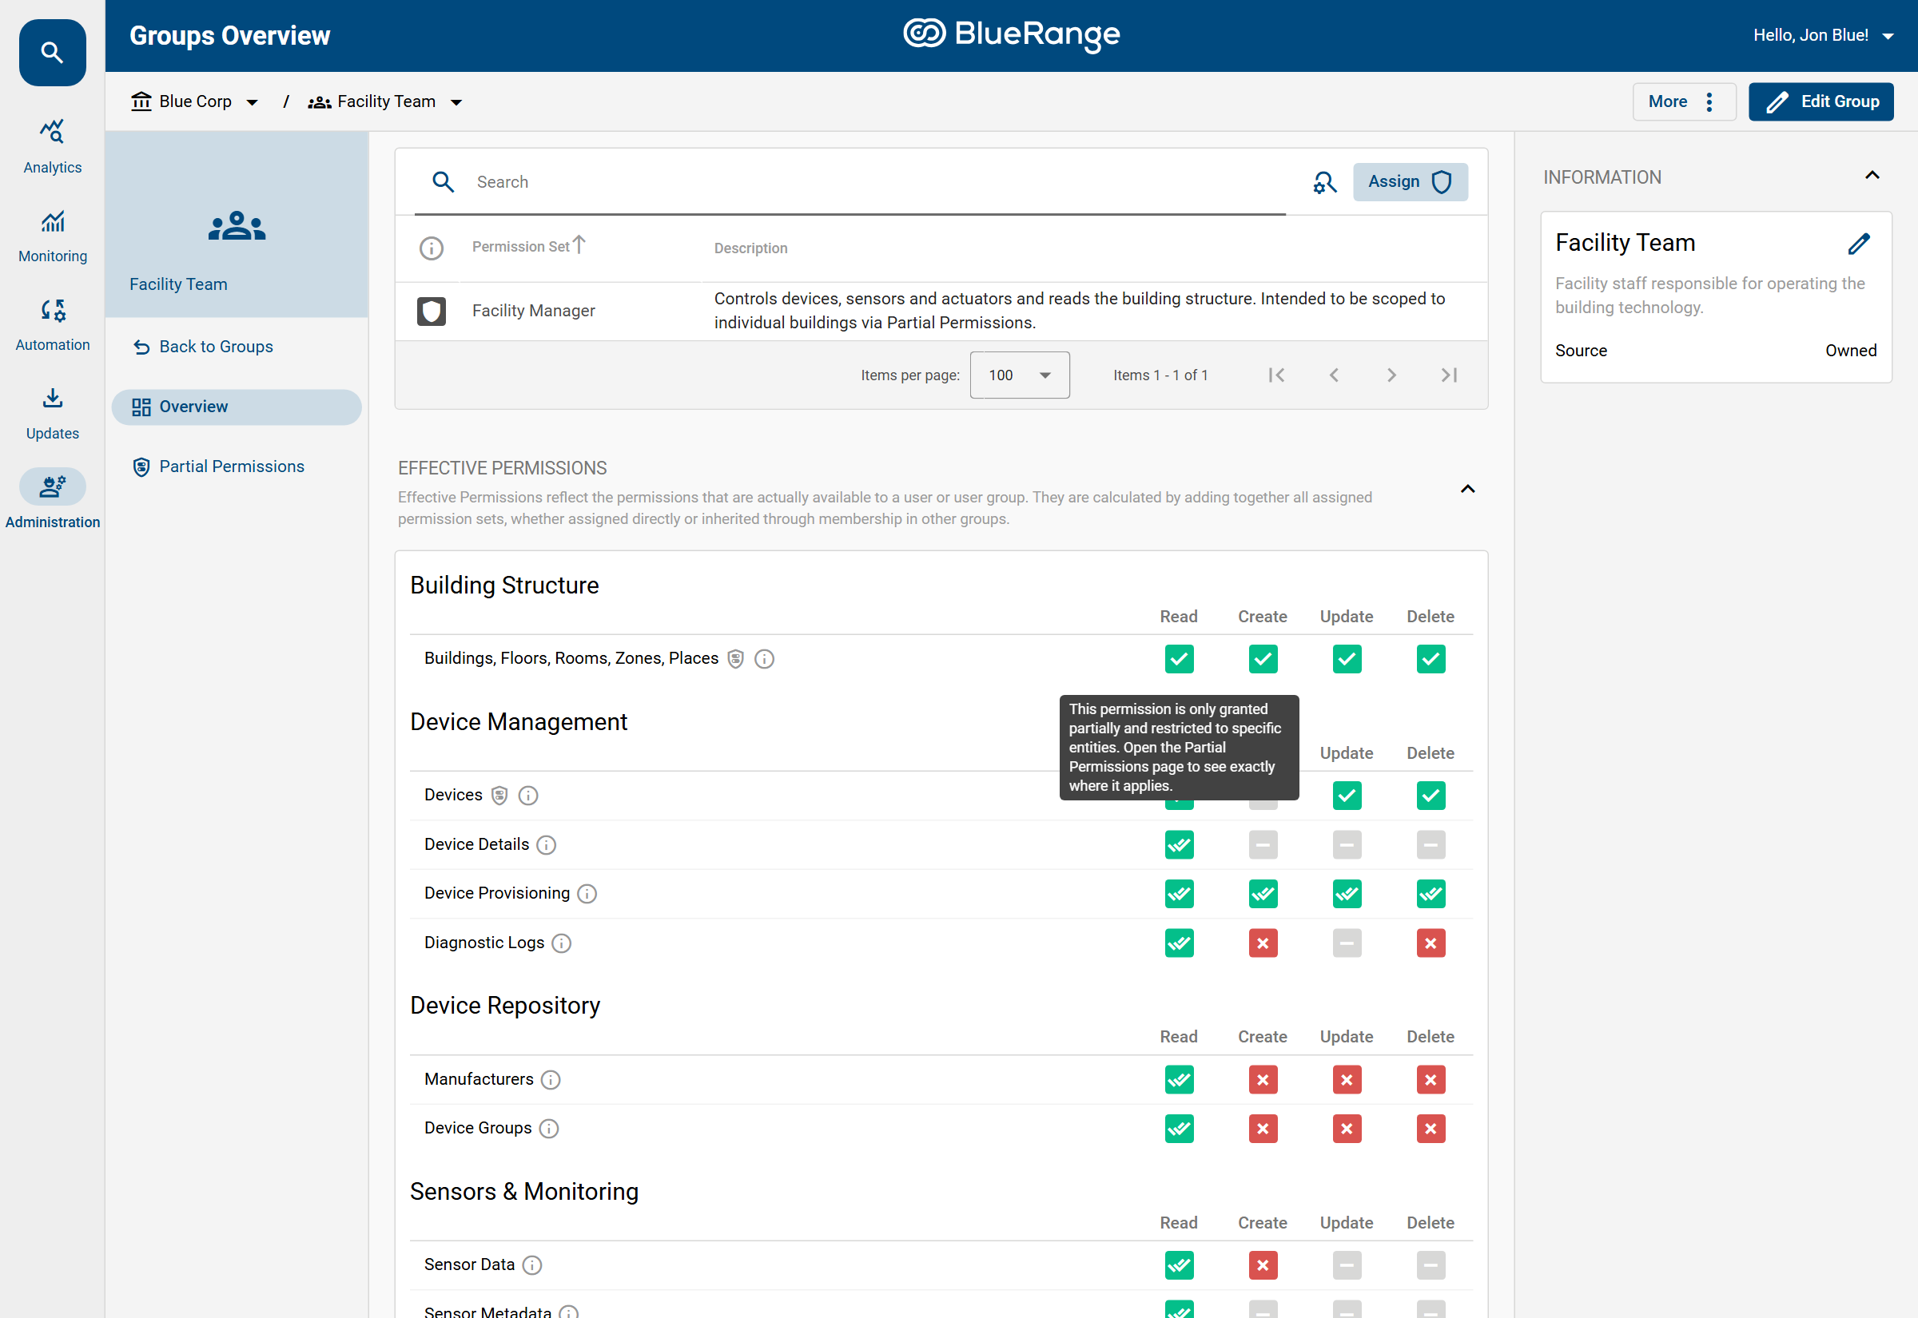
Task: Click the Assign permission set button
Action: click(x=1410, y=182)
